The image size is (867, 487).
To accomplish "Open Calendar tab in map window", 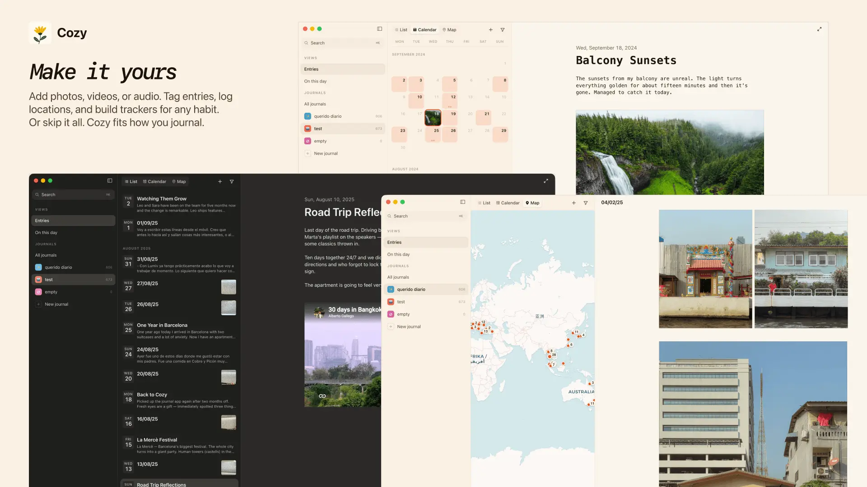I will point(508,203).
